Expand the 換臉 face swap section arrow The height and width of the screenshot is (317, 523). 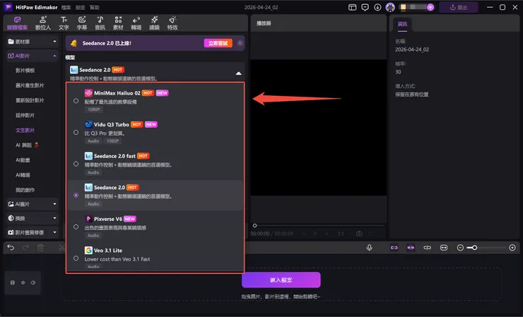[x=54, y=218]
